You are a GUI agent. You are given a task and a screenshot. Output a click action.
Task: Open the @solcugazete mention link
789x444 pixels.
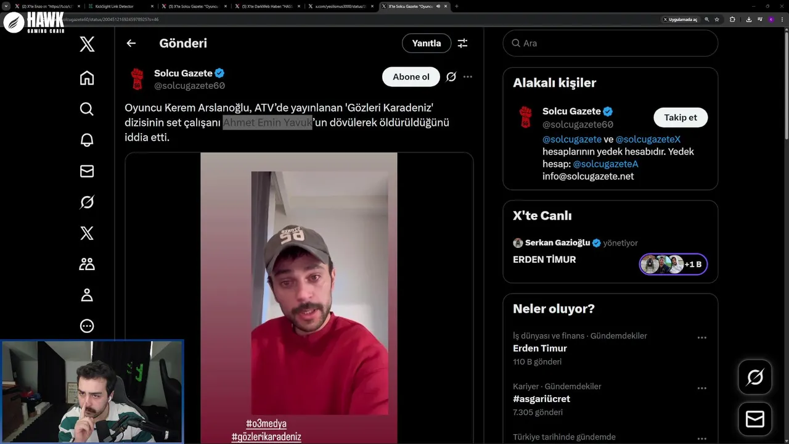[572, 139]
